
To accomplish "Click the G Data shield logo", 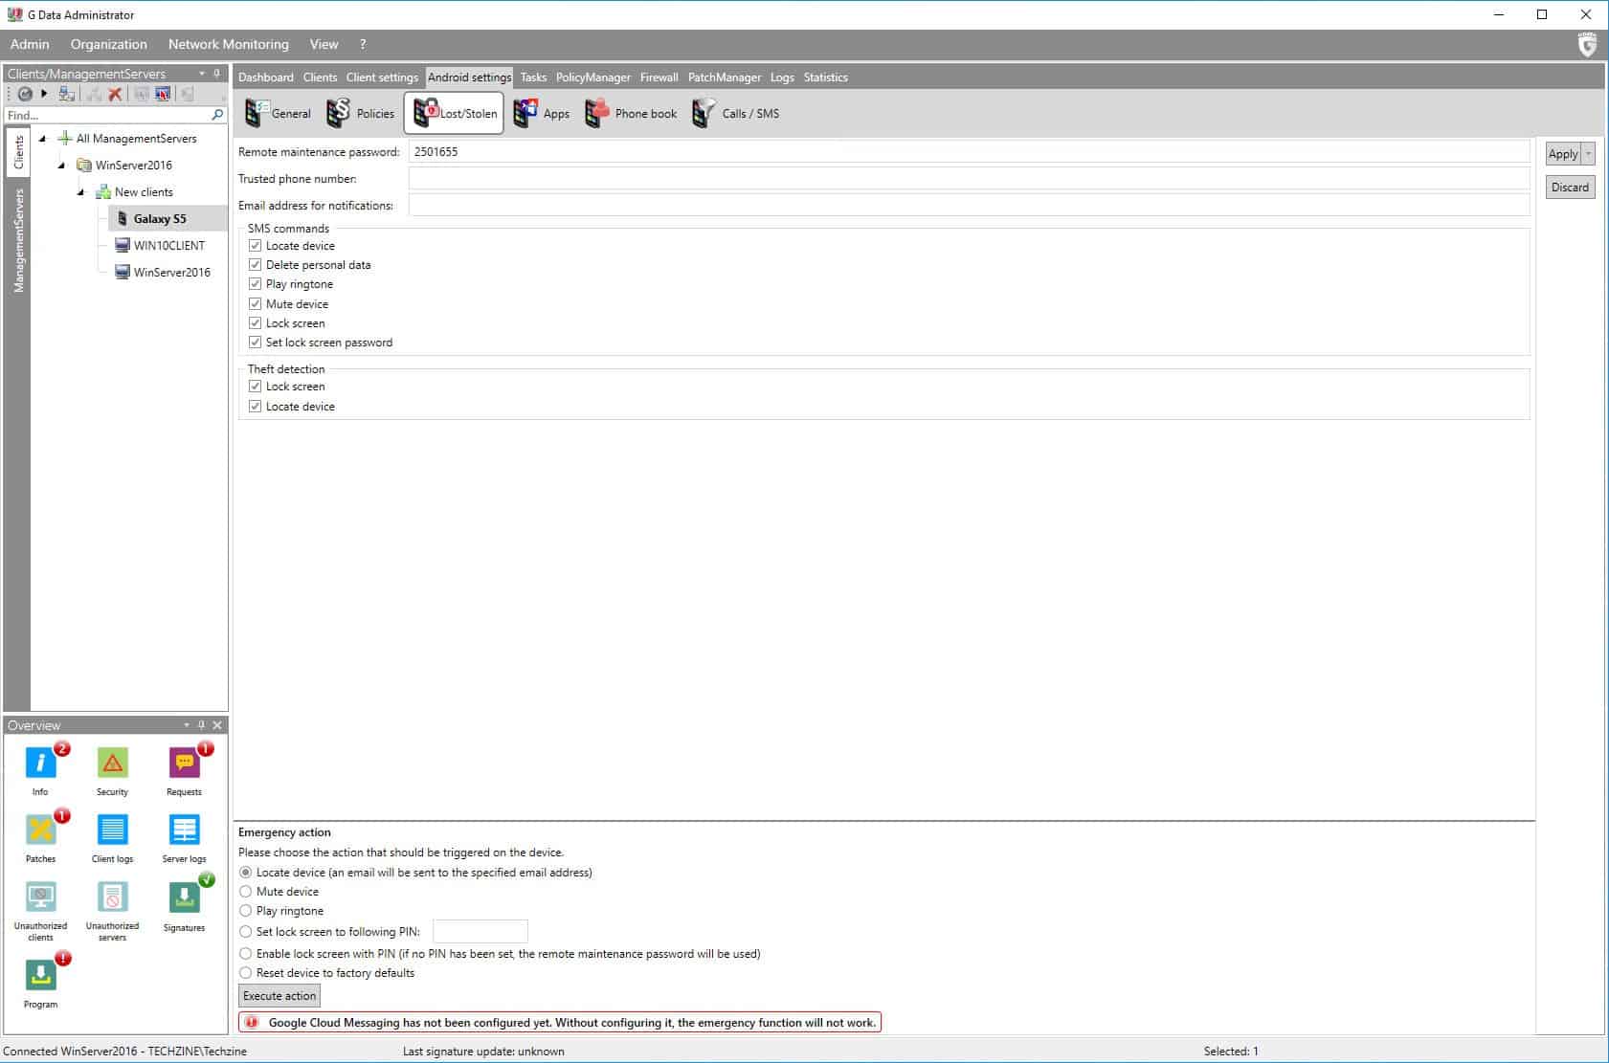I will pyautogui.click(x=1587, y=44).
